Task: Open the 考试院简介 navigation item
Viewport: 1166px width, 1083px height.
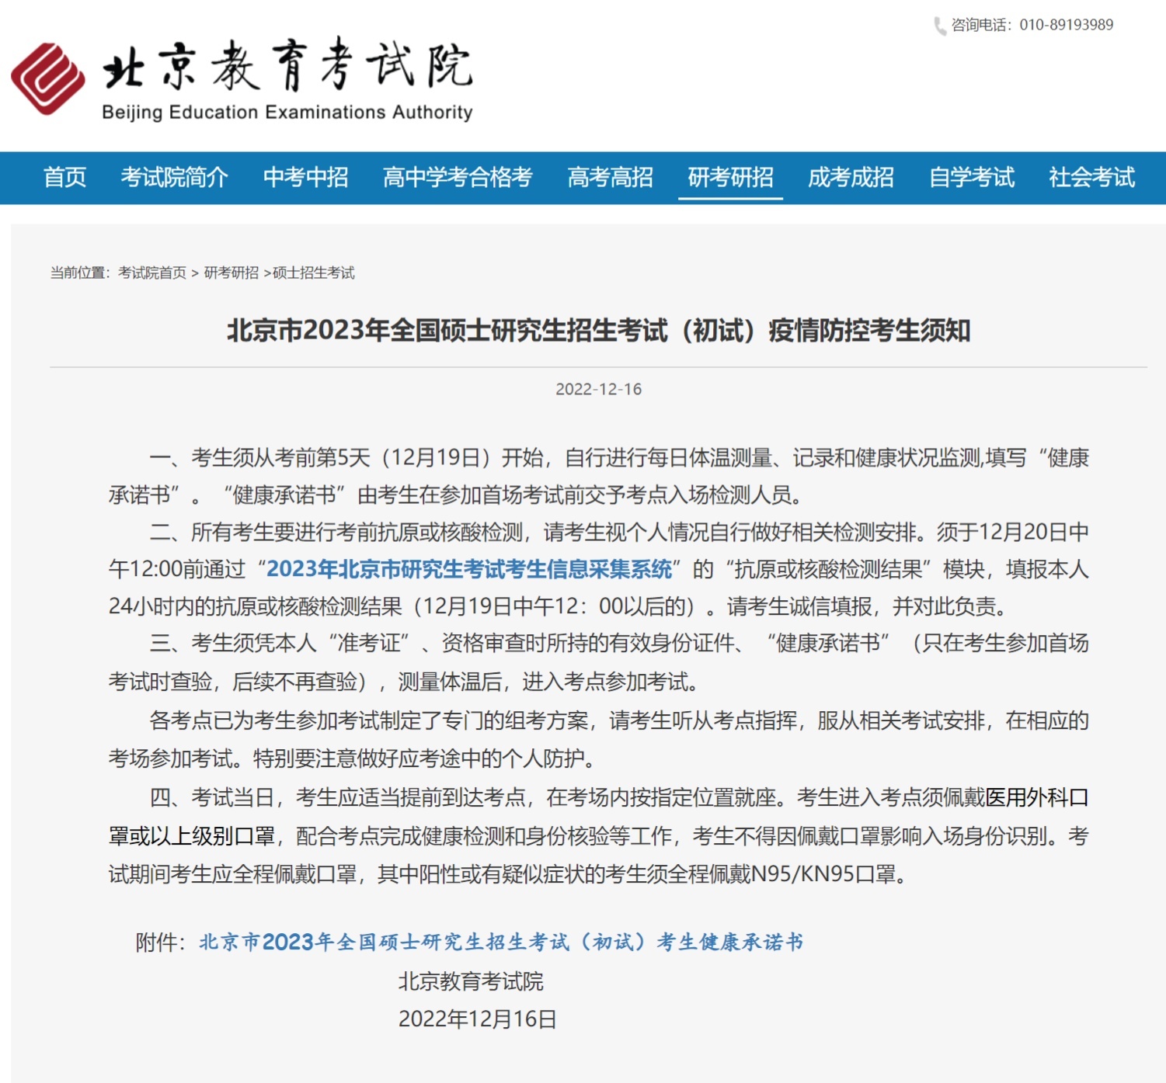Action: (174, 178)
